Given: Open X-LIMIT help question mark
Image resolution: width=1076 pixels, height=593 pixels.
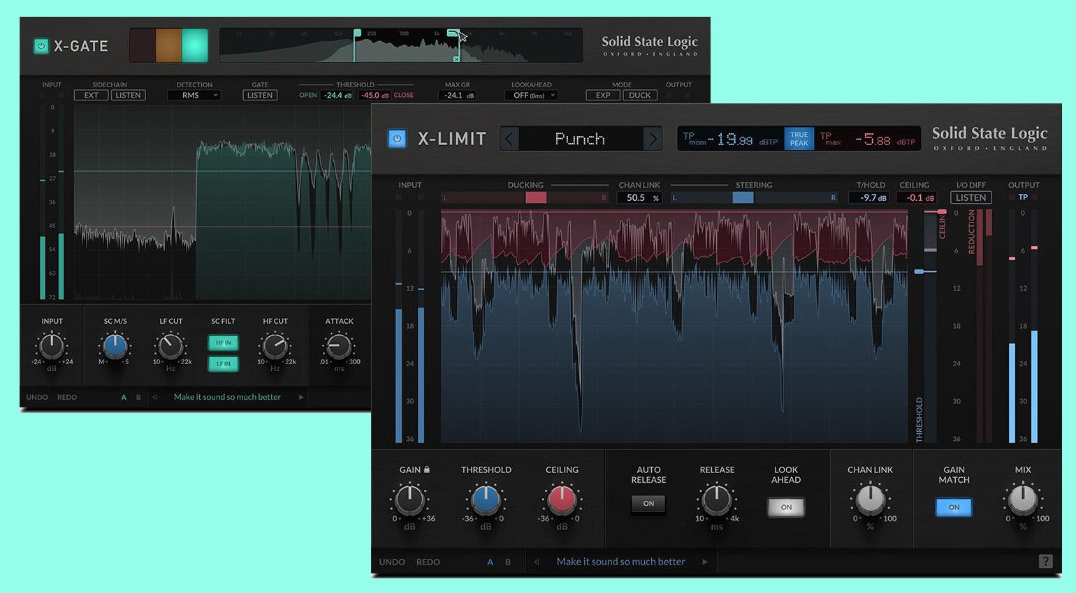Looking at the screenshot, I should 1045,561.
